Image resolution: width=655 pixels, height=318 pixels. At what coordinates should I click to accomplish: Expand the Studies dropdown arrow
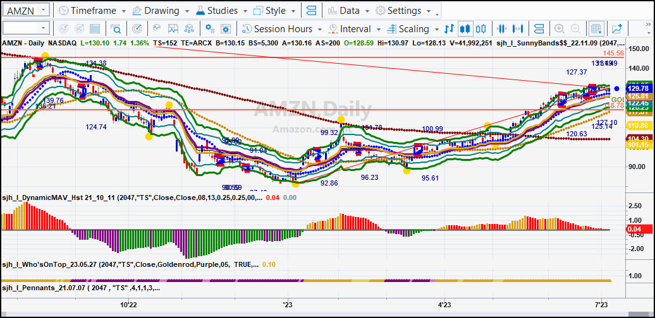(x=245, y=11)
